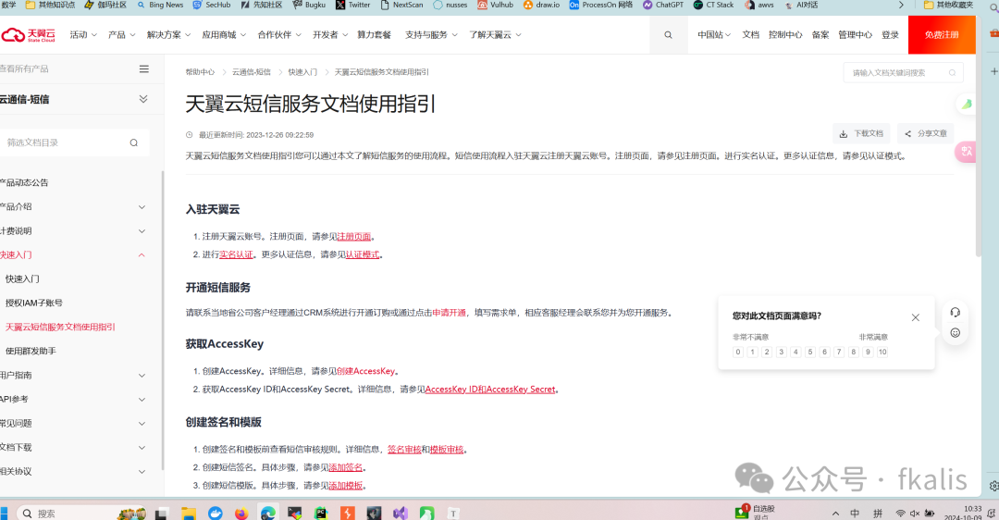Rate satisfaction as 10
Screen dimensions: 999x520
pos(882,352)
